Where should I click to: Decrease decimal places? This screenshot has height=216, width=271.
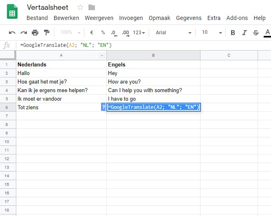coord(113,33)
